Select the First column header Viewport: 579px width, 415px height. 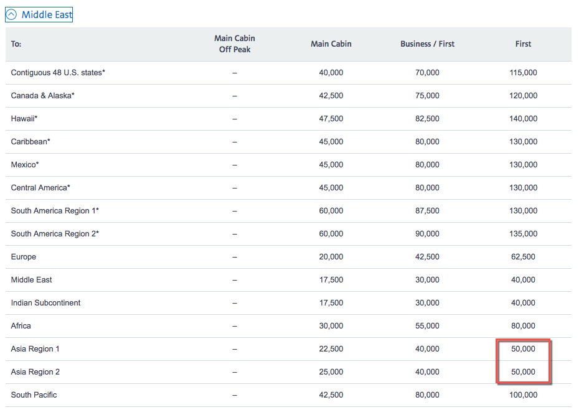[523, 44]
